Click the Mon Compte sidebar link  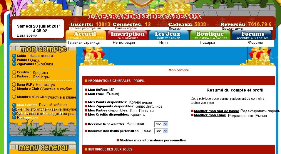click(x=27, y=105)
